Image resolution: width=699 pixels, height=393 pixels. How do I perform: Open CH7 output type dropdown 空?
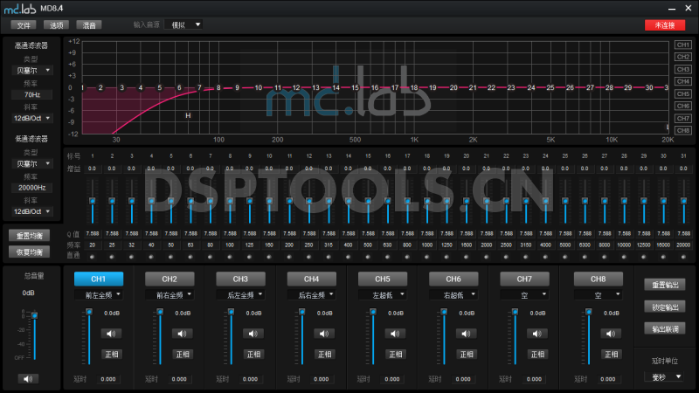pyautogui.click(x=524, y=295)
